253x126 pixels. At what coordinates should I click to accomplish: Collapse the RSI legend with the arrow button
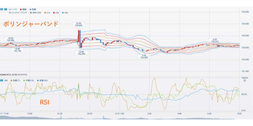point(1,80)
